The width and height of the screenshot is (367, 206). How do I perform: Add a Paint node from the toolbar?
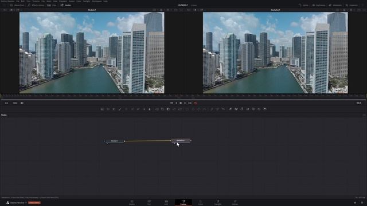120,109
